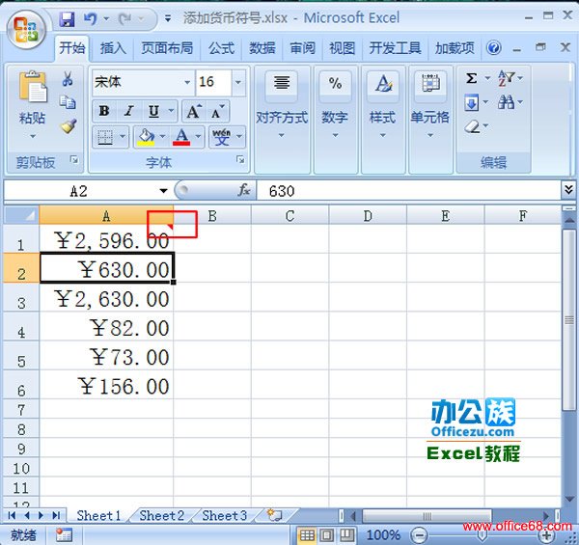Expand the formula bar
579x545 pixels.
[569, 190]
